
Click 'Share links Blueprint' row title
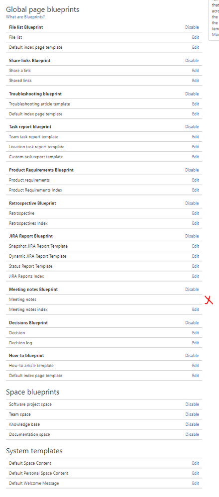click(x=30, y=61)
